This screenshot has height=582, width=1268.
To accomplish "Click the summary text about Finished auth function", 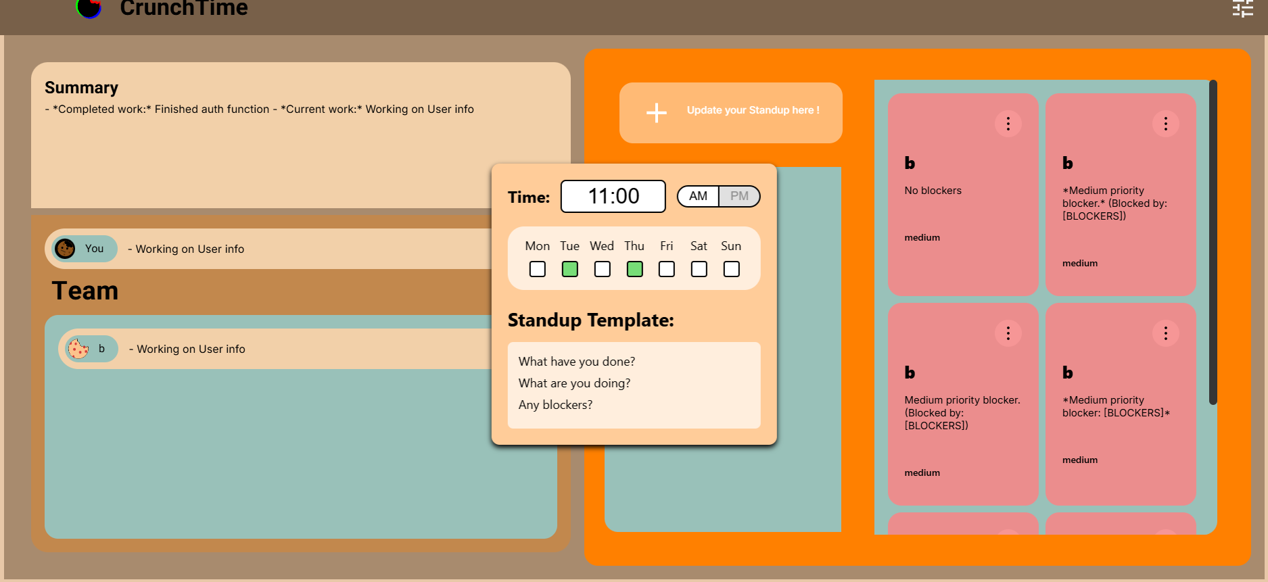I will click(259, 110).
